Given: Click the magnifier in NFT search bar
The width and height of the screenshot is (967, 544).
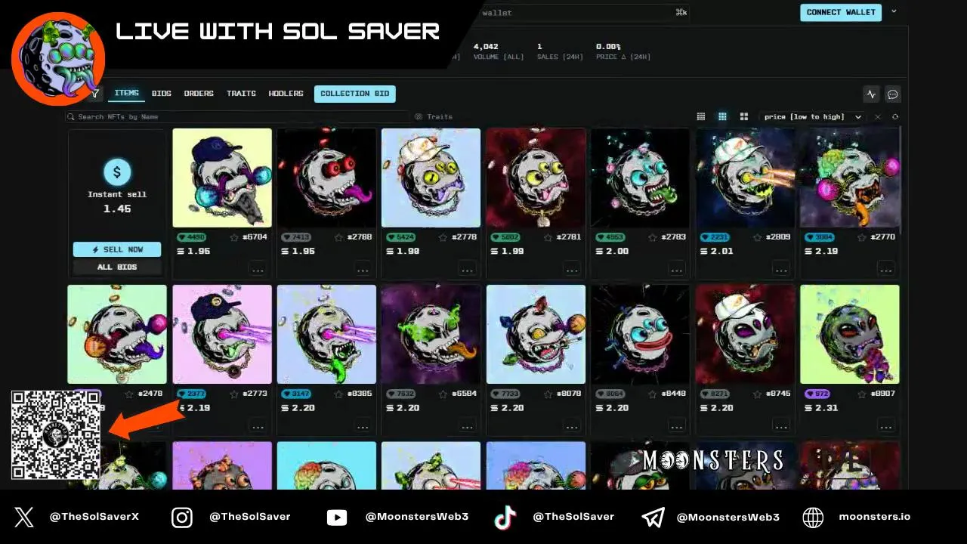Looking at the screenshot, I should coord(71,117).
